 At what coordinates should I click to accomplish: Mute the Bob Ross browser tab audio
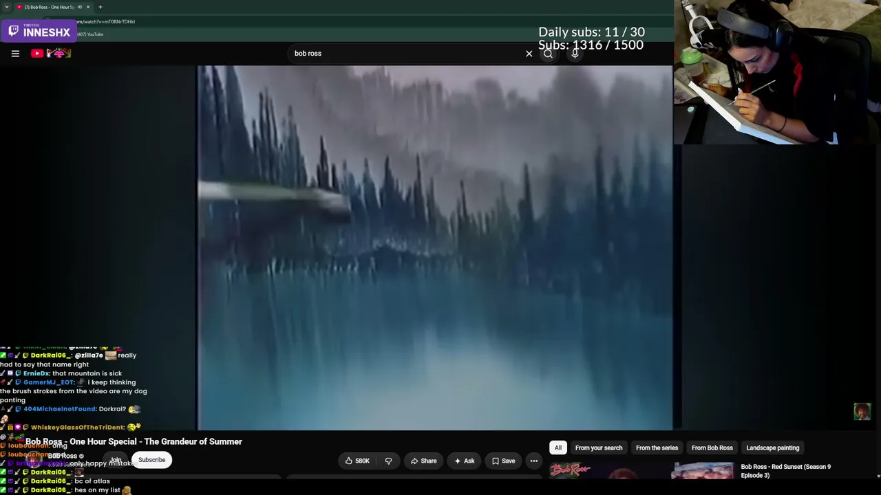coord(80,7)
